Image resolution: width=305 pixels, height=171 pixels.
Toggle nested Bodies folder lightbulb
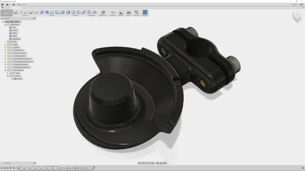tap(10, 76)
